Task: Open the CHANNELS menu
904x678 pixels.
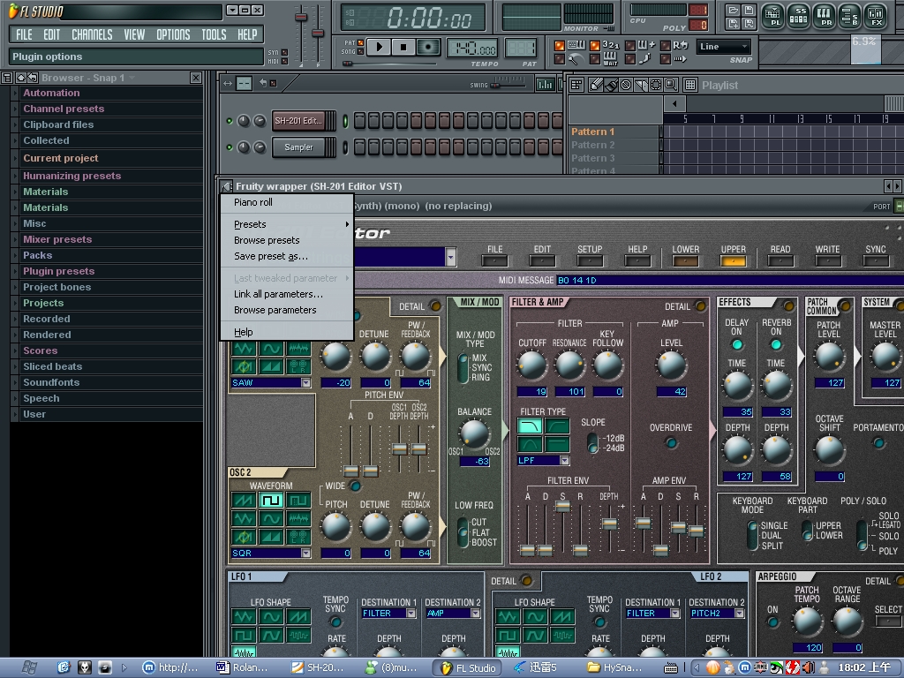Action: click(92, 34)
